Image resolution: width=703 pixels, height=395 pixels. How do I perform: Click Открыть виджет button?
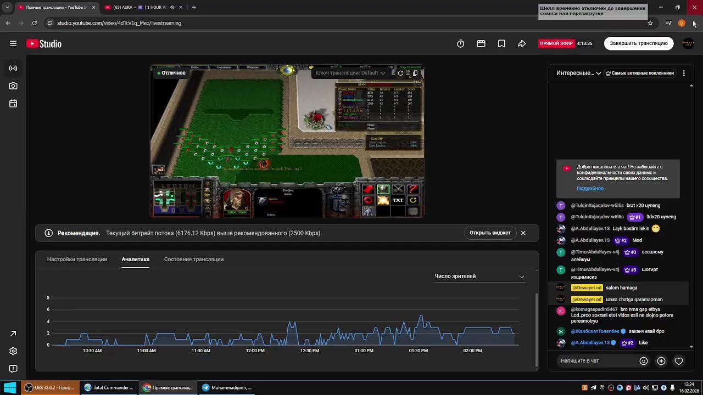pos(490,233)
